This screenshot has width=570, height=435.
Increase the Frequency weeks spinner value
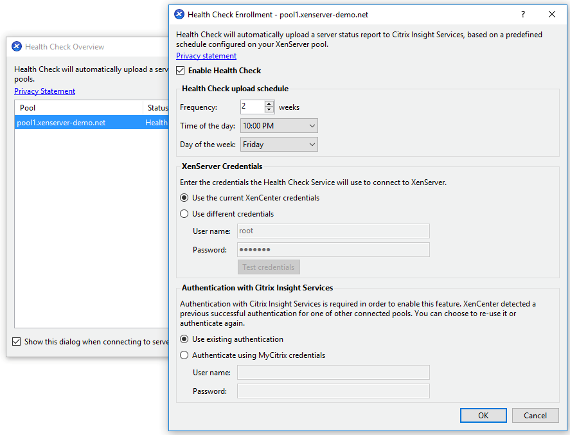269,104
